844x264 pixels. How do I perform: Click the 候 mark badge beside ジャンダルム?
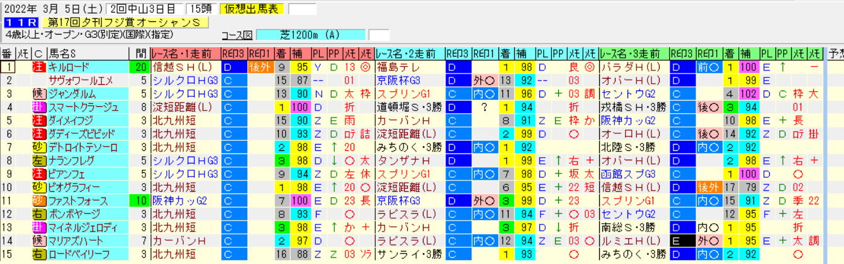(x=38, y=93)
